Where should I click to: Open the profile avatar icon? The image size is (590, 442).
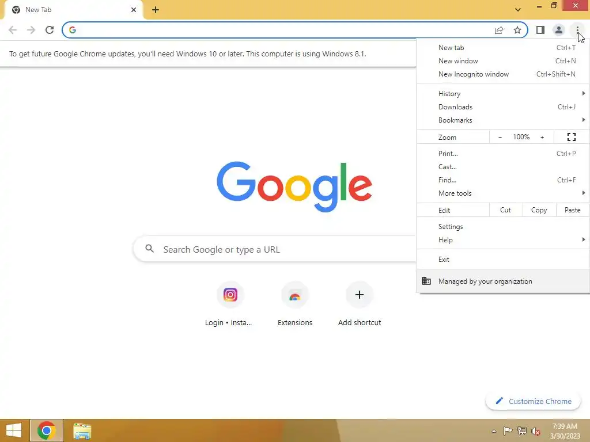pyautogui.click(x=559, y=30)
